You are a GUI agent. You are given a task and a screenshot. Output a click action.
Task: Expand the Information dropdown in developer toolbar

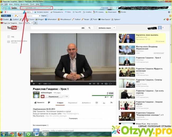coord(51,19)
